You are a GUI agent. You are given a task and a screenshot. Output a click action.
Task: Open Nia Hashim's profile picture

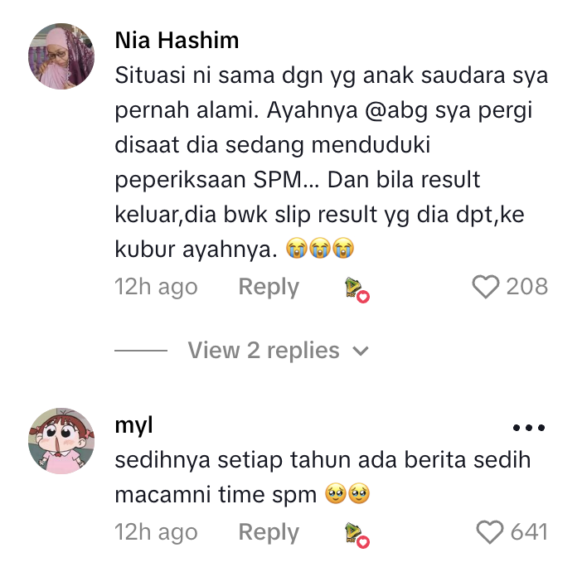coord(61,56)
